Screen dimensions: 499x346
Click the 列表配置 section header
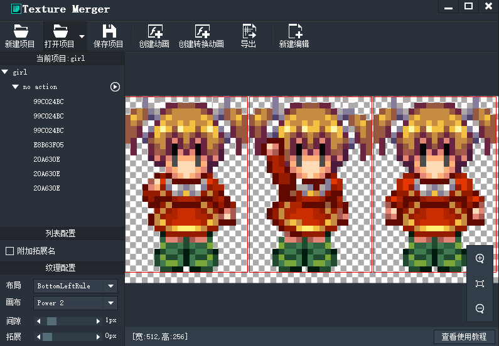pyautogui.click(x=60, y=234)
